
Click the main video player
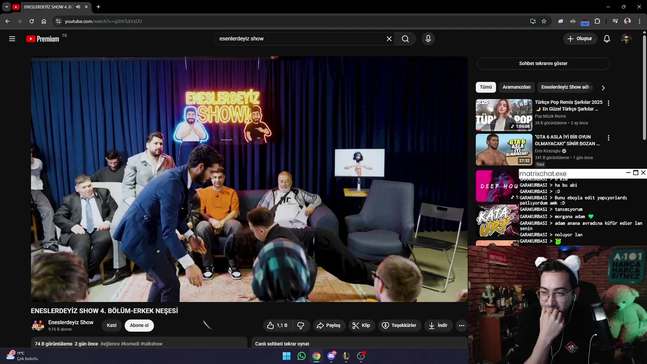[249, 179]
